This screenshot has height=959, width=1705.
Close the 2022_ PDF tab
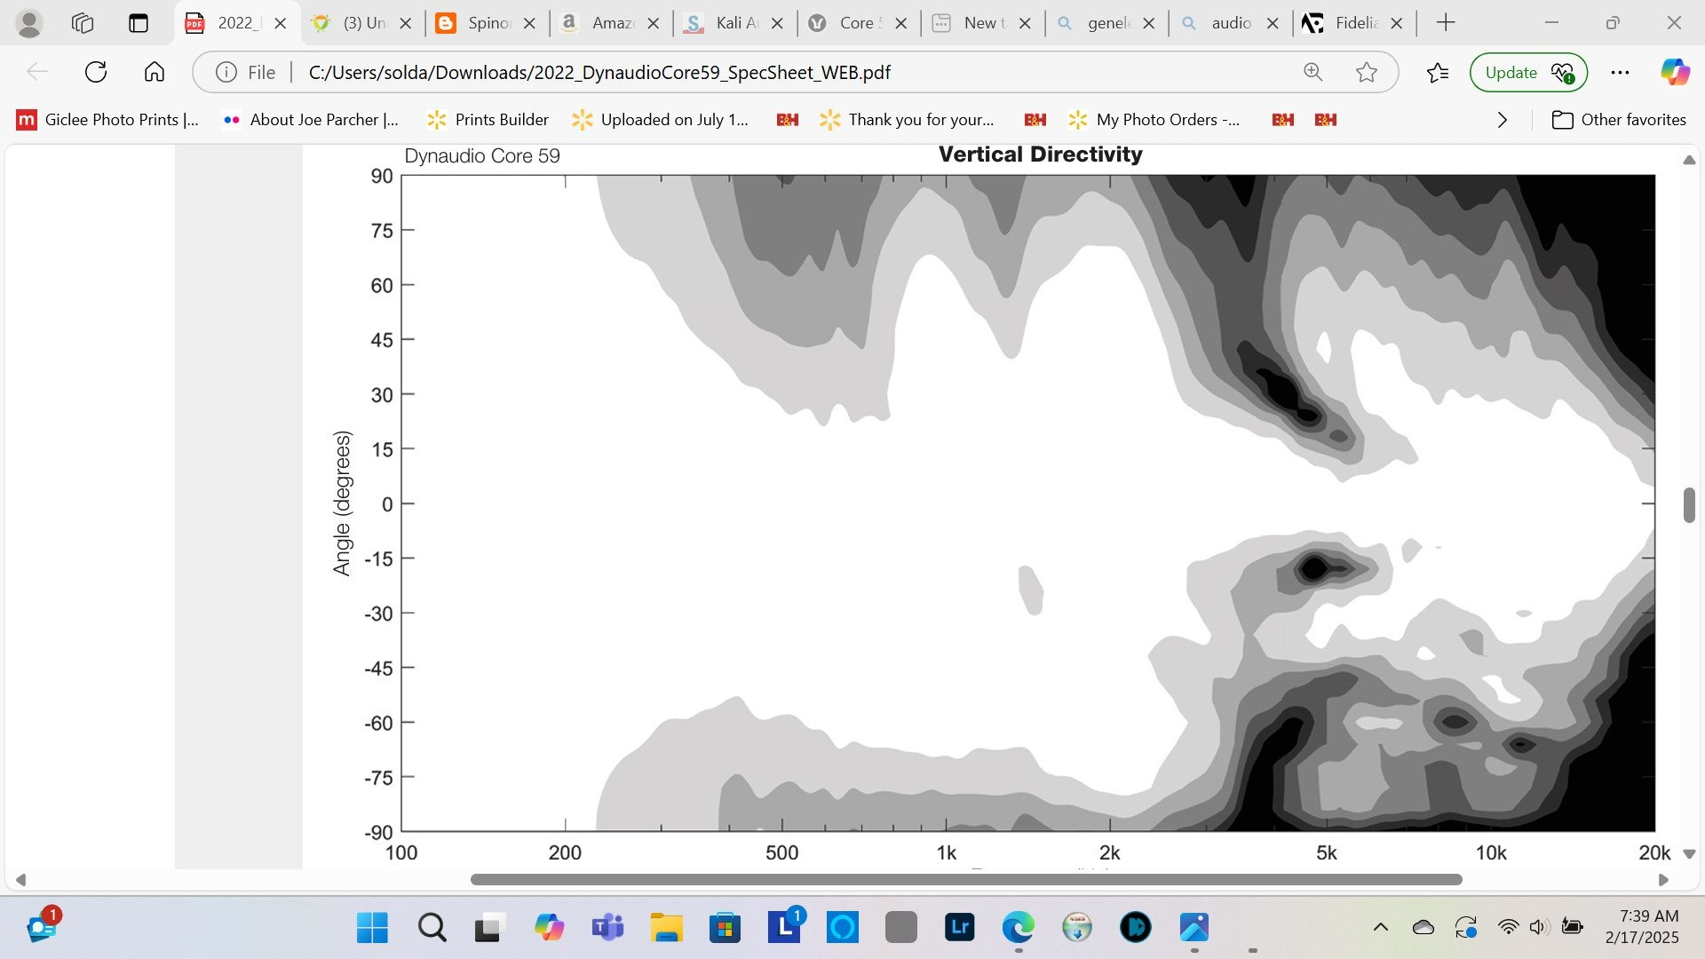pos(281,23)
